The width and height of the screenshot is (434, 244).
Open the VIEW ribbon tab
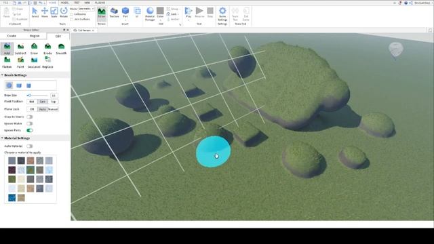(x=87, y=3)
